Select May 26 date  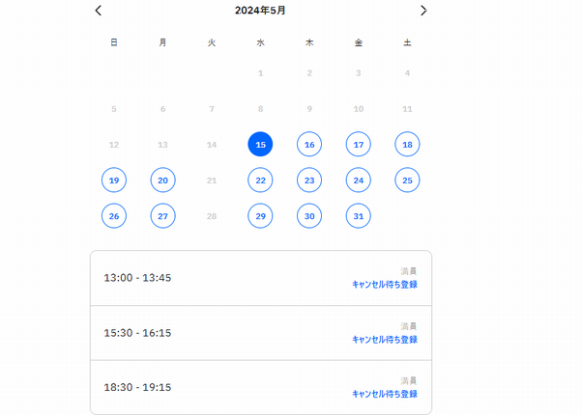114,216
